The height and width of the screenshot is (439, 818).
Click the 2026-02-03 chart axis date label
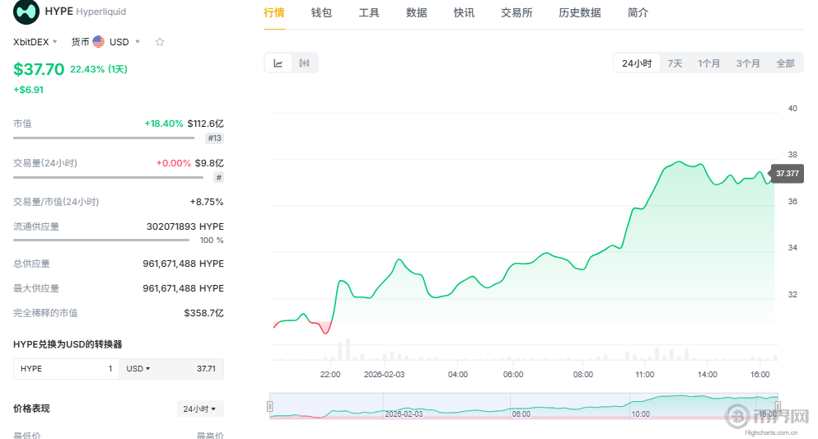point(384,375)
